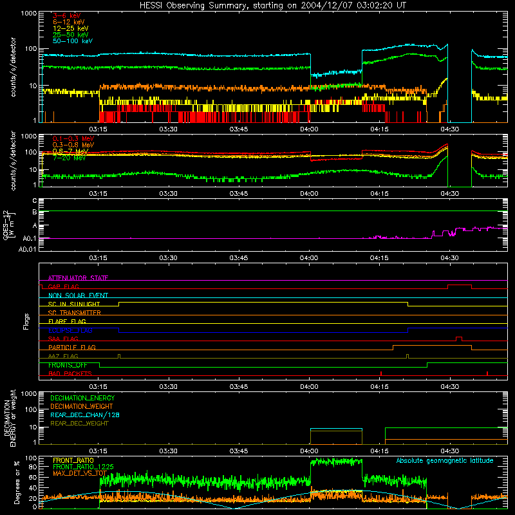Click the ECLIPSE_FLAG label
Viewport: 515px width, 515px height.
[70, 330]
